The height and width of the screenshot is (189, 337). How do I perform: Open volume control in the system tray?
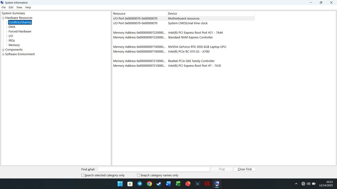point(308,184)
